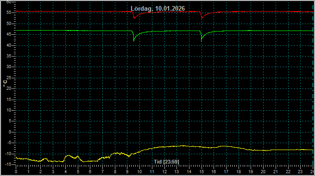
Task: Click the yellow curve's peak near hour 4
Action: 68,155
